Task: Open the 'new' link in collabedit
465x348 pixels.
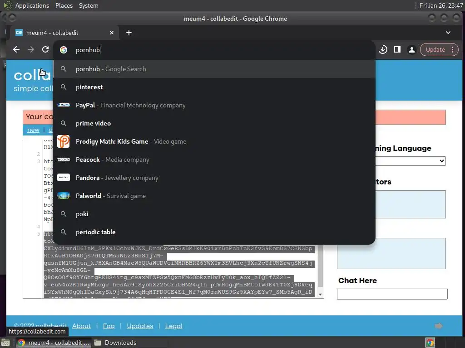Action: coord(33,130)
